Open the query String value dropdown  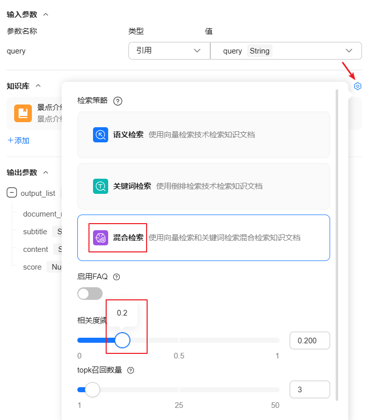(286, 51)
